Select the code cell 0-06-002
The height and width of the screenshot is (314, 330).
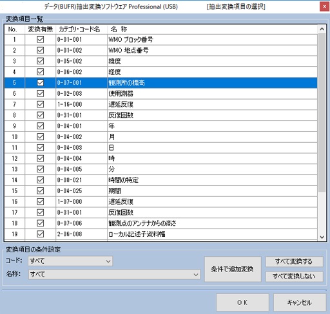tap(81, 72)
